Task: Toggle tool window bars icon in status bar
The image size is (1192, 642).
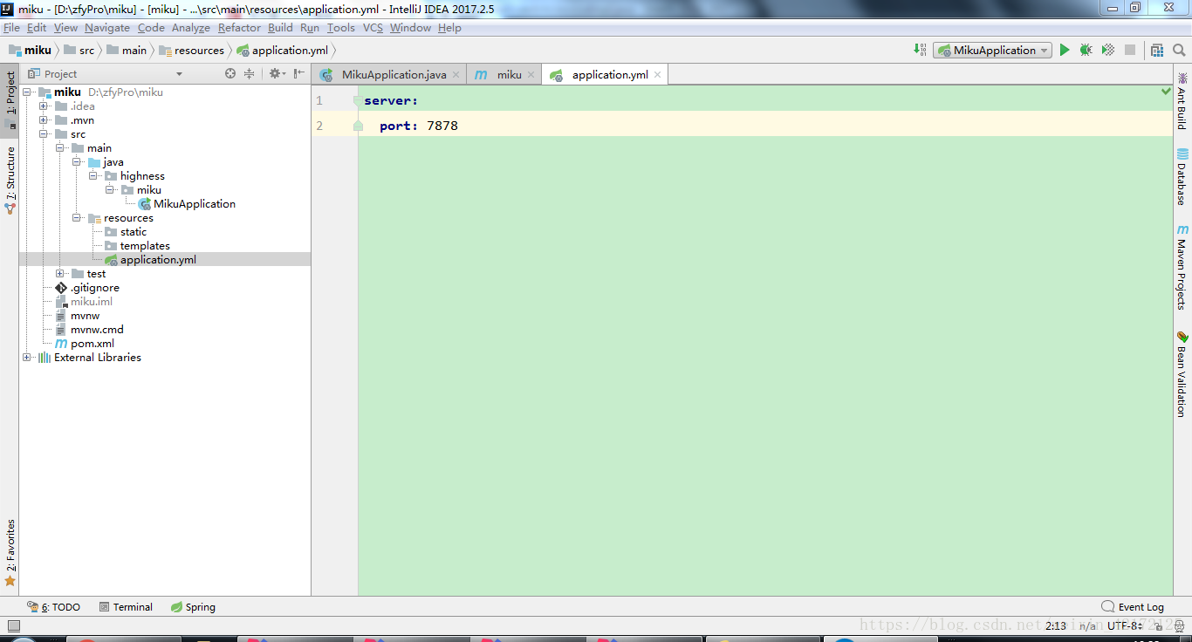Action: (x=13, y=625)
